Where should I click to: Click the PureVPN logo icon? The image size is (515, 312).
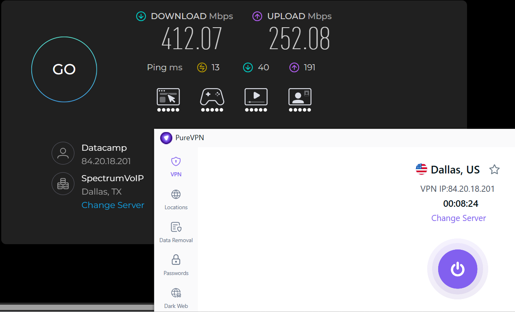tap(166, 138)
